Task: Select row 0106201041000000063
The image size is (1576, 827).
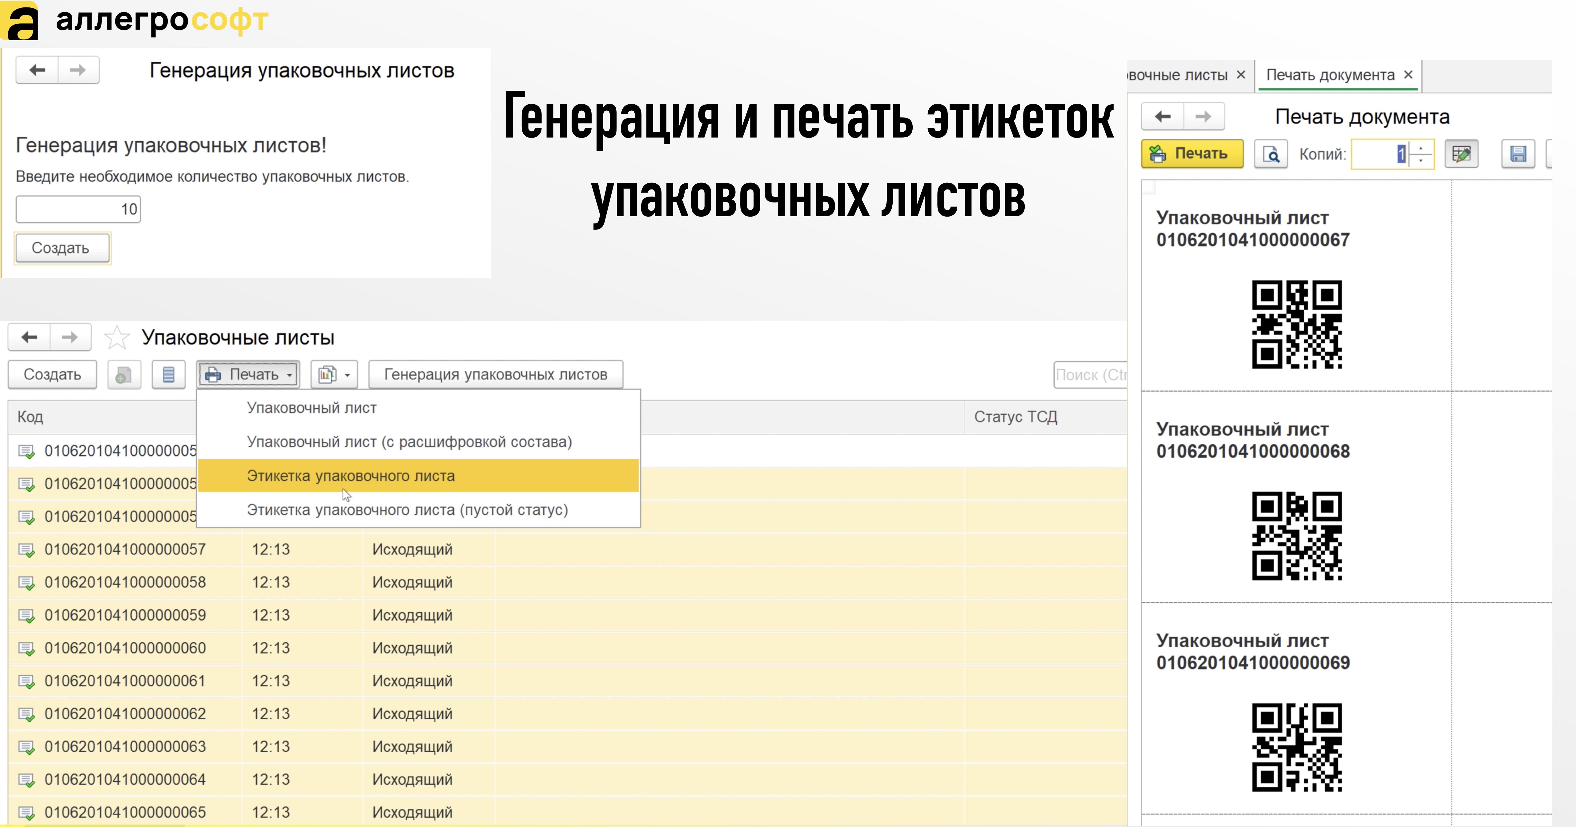Action: [x=567, y=746]
